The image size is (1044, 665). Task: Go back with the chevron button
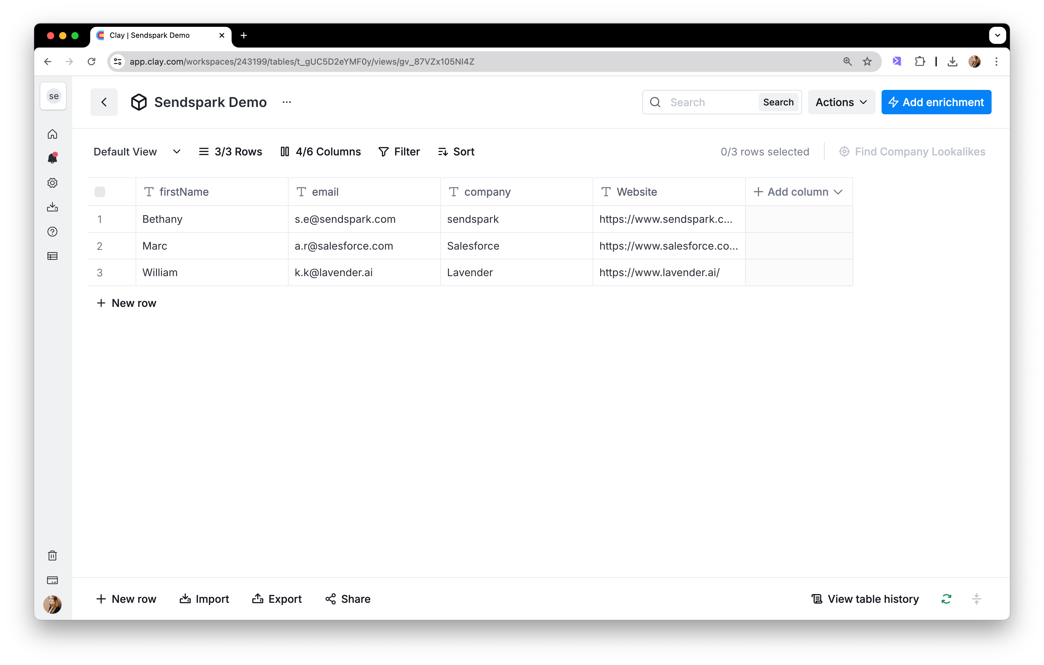tap(104, 102)
